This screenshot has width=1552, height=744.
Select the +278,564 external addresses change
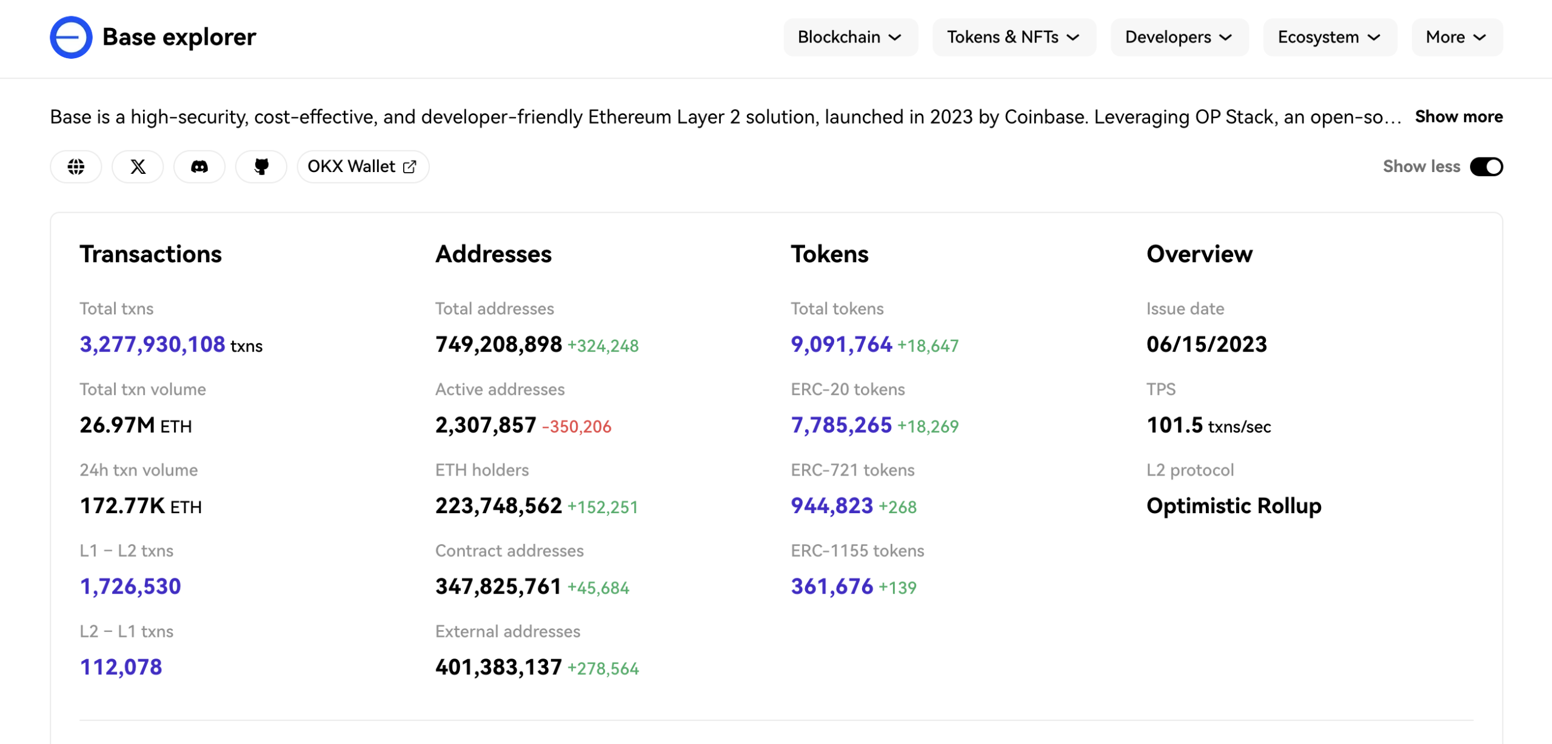click(x=603, y=669)
